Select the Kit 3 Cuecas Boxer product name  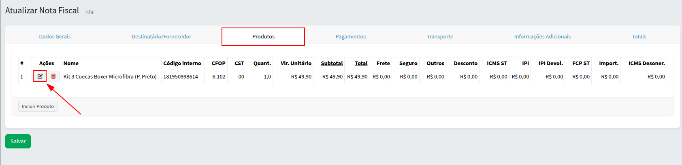pyautogui.click(x=110, y=77)
